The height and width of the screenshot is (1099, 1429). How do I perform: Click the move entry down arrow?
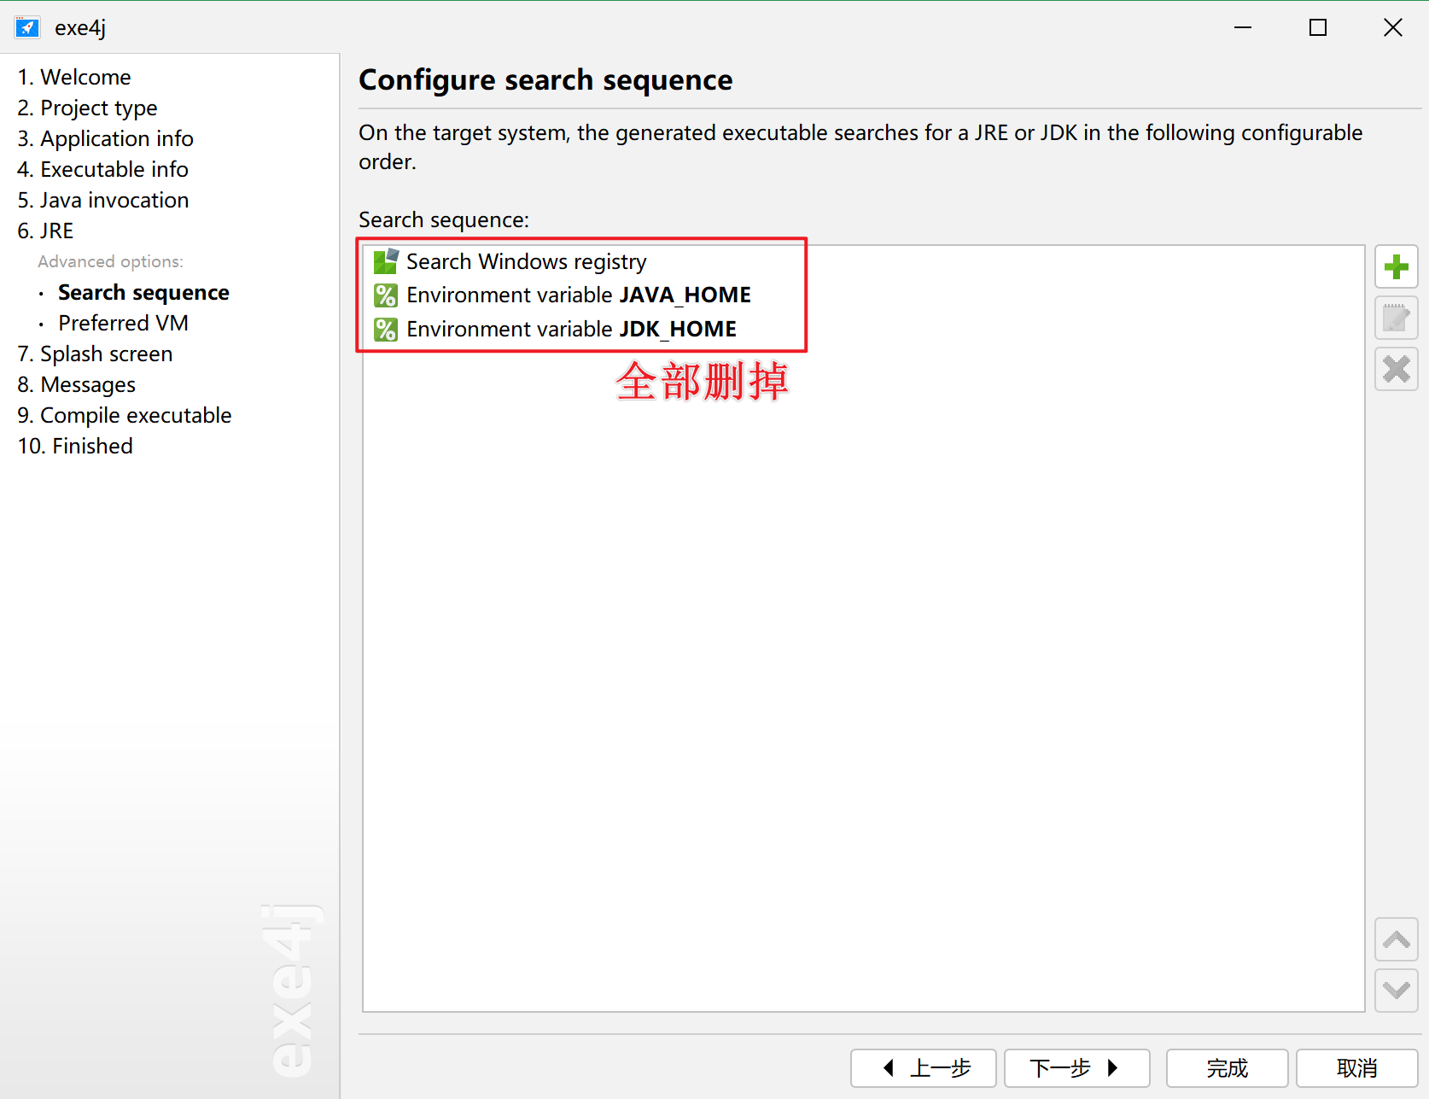coord(1396,991)
